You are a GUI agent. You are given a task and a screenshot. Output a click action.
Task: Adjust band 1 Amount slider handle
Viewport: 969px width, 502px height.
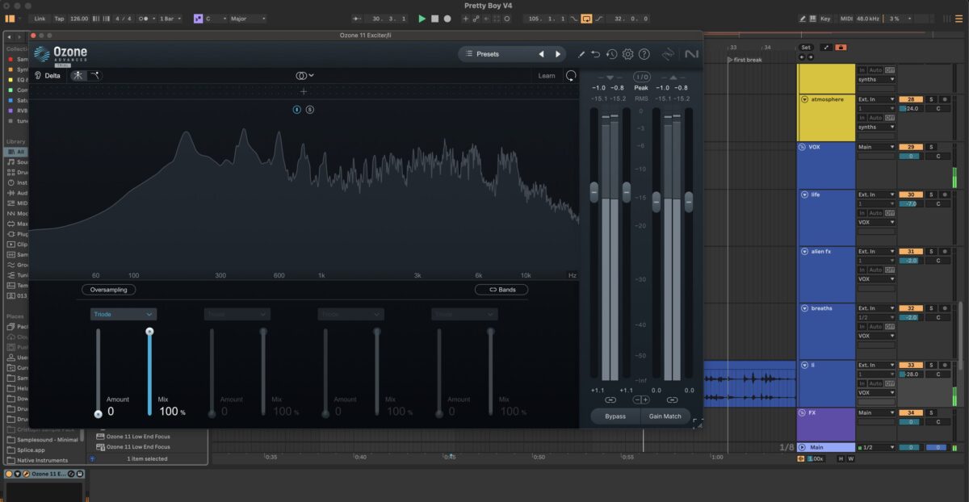point(99,414)
